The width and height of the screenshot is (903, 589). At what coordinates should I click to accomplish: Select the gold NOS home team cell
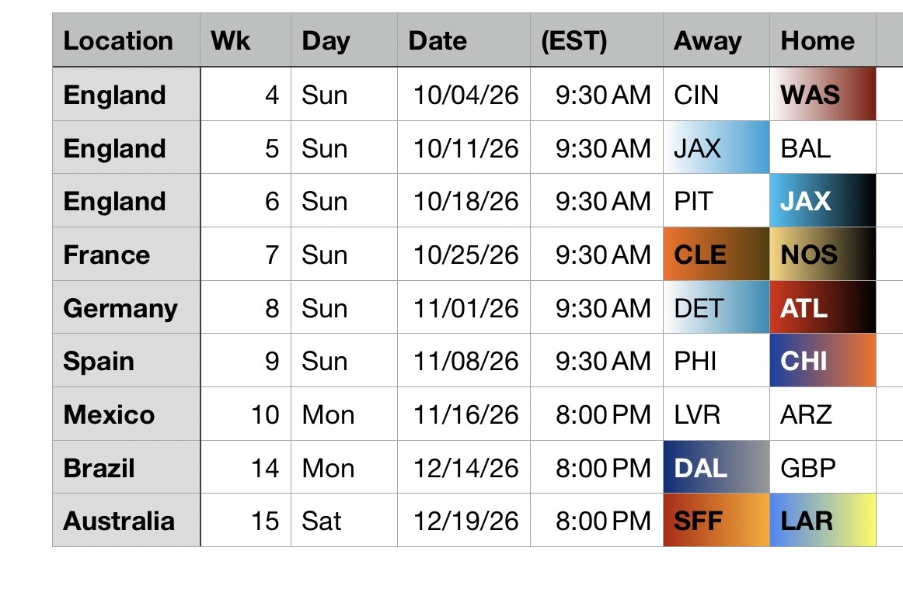tap(823, 255)
